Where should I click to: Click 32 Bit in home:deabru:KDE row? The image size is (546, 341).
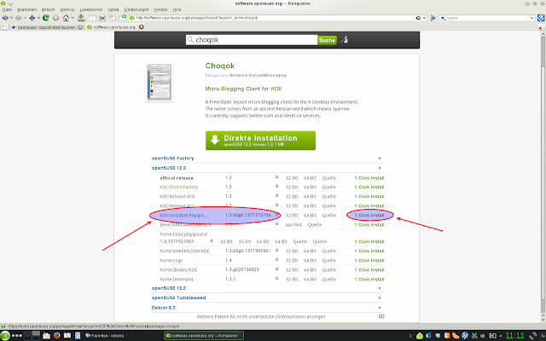click(292, 269)
